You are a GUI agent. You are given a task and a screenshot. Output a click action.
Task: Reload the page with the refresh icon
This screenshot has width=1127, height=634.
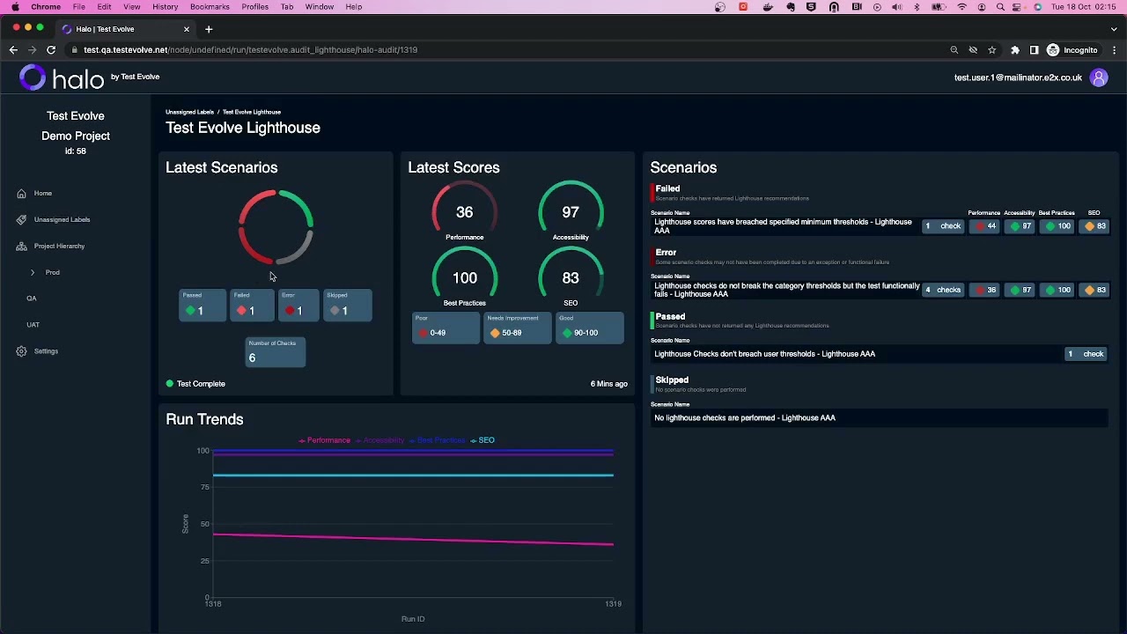coord(51,50)
